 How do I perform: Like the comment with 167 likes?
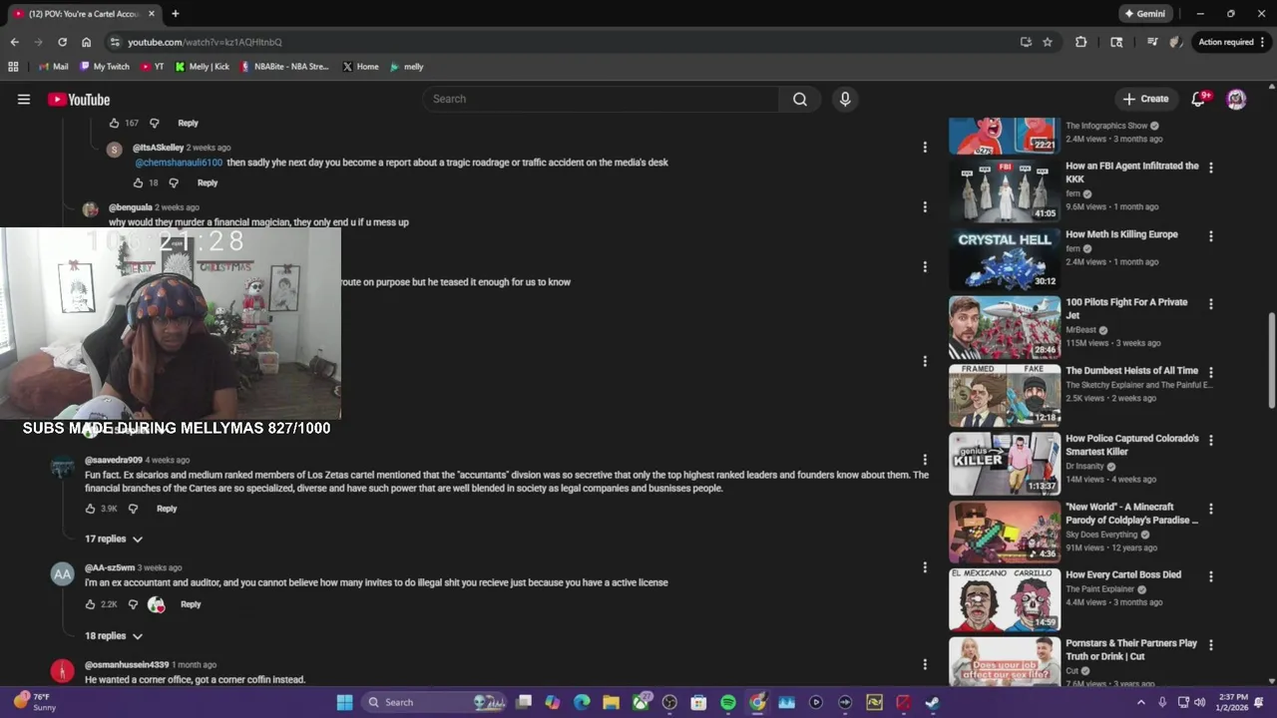coord(114,123)
